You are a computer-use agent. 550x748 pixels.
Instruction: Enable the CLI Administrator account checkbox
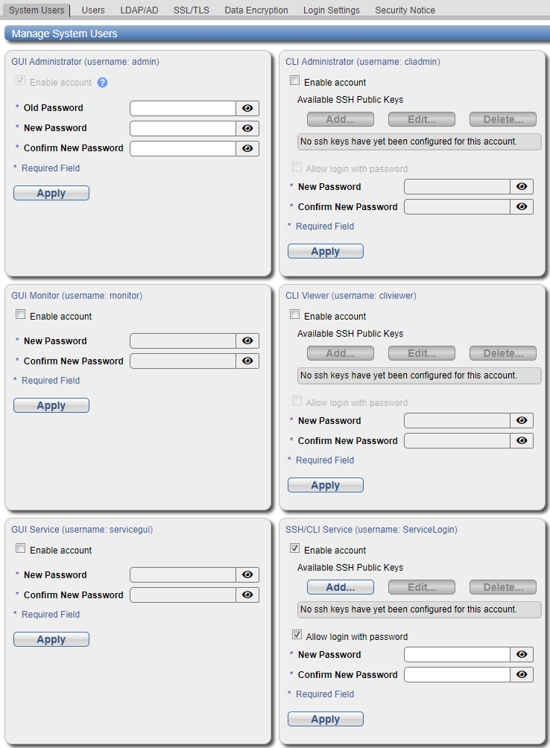(x=295, y=81)
